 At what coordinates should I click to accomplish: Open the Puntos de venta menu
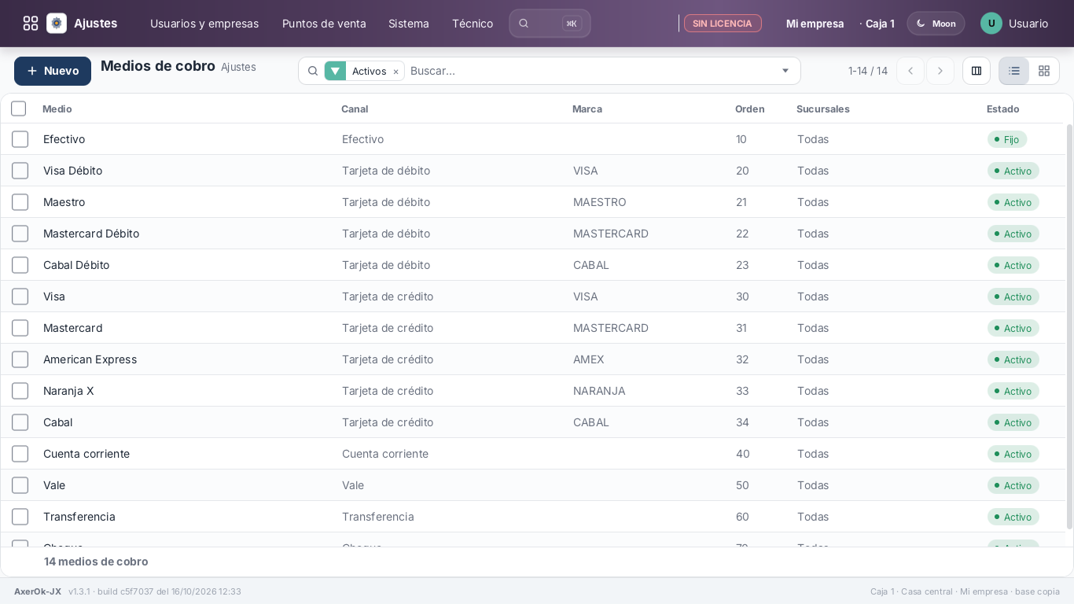coord(324,24)
